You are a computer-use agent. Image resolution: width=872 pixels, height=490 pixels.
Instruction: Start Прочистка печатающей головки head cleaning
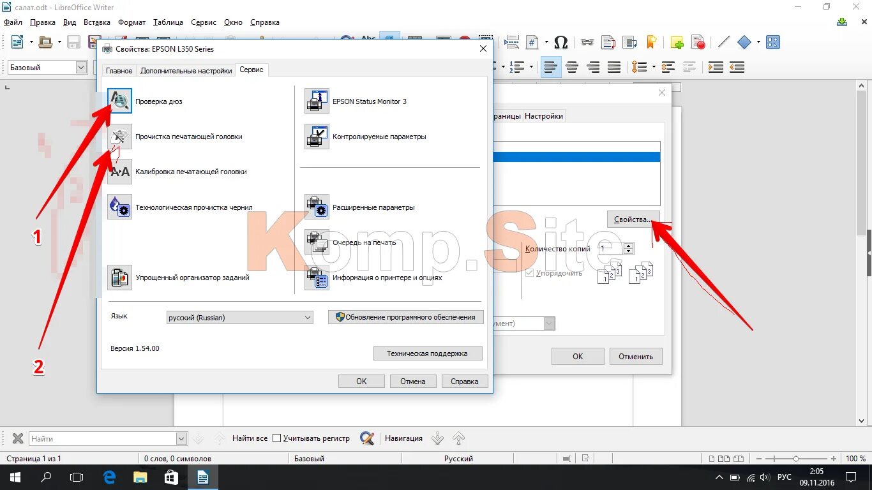click(119, 137)
